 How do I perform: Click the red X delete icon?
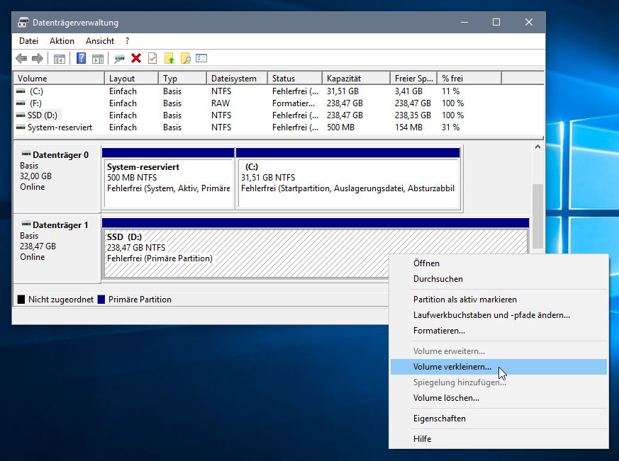136,58
